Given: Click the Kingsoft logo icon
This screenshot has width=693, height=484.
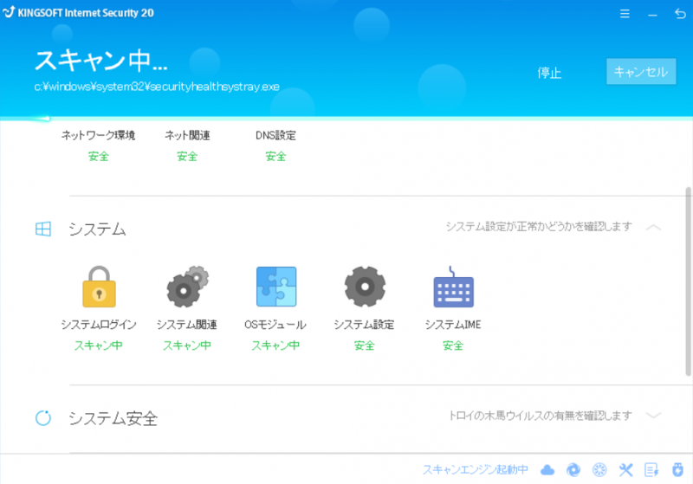Looking at the screenshot, I should click(x=9, y=12).
